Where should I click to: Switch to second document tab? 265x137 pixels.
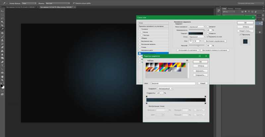pos(58,7)
